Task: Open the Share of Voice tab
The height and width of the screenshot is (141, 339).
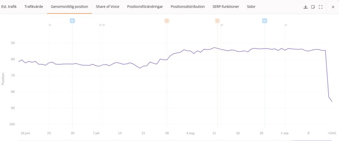Action: click(107, 6)
